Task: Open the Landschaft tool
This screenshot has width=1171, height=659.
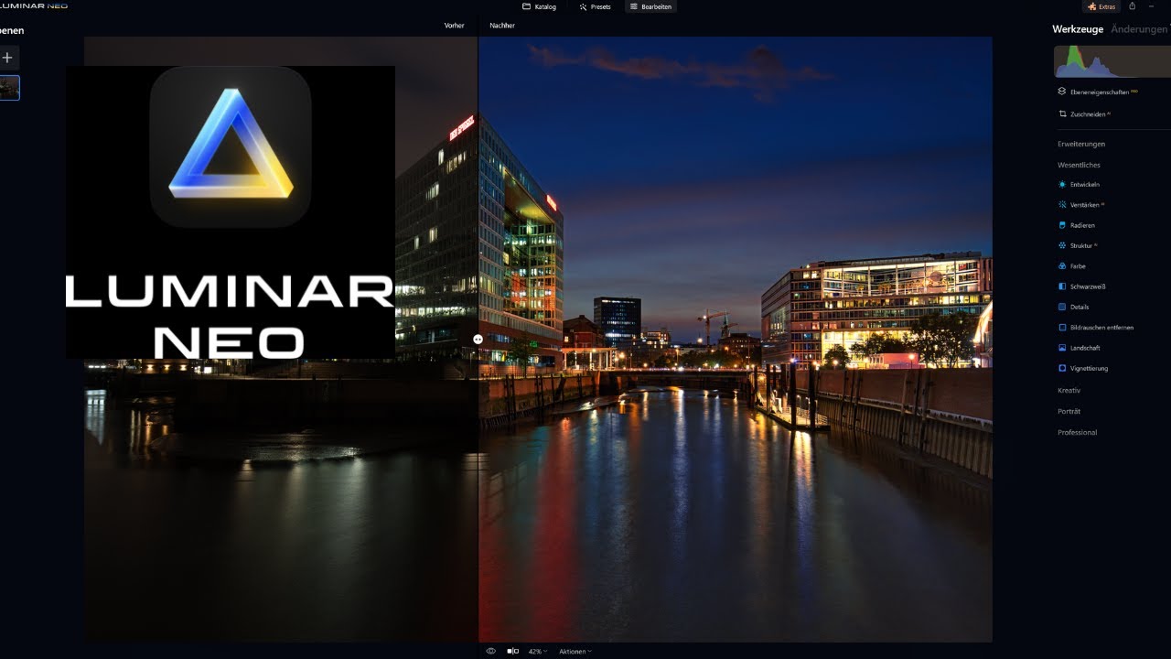Action: coord(1079,348)
